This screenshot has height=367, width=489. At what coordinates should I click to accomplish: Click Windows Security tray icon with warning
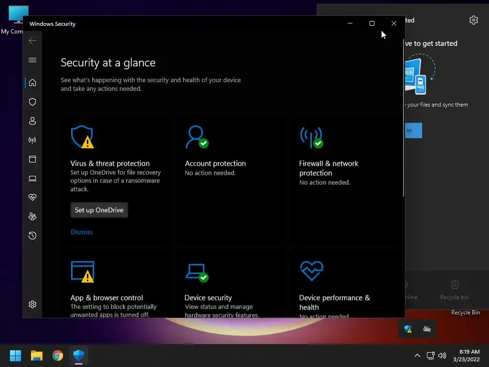coord(408,329)
